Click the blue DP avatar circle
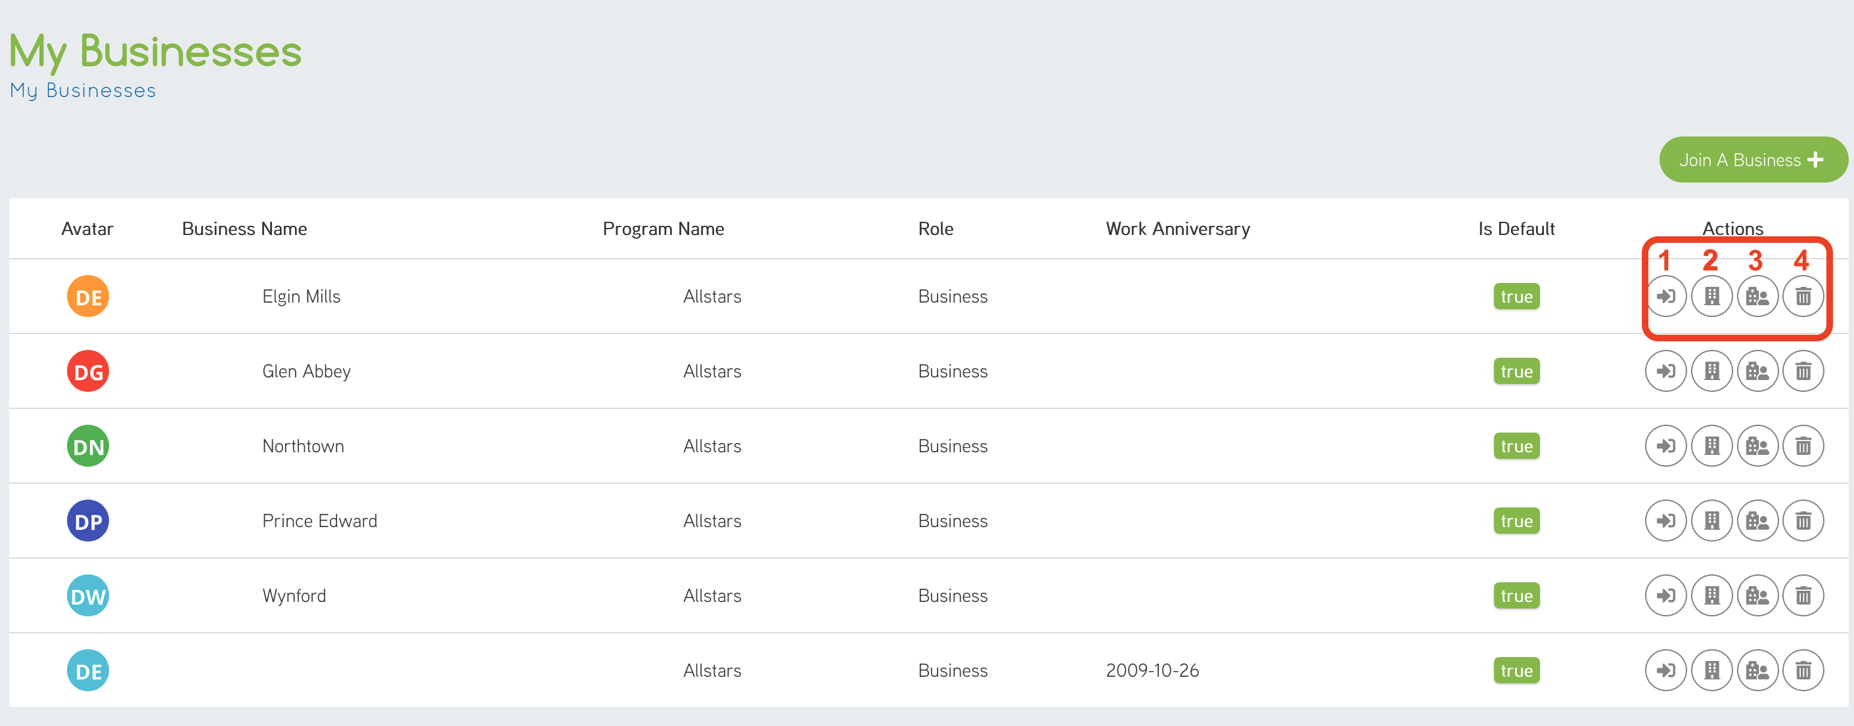 pos(88,521)
